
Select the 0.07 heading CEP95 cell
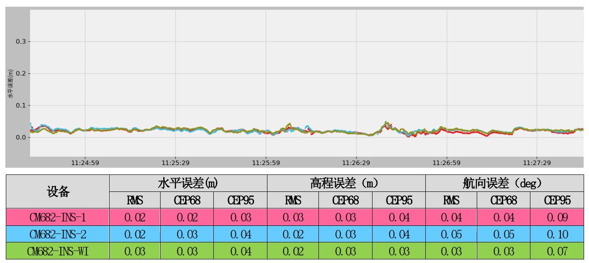point(557,251)
